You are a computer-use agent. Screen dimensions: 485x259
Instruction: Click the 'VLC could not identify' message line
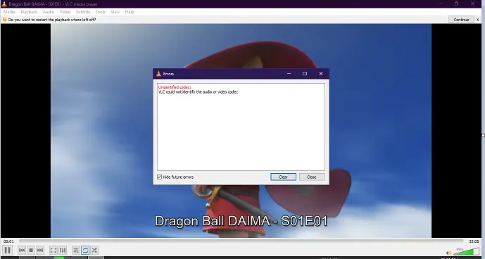tap(198, 92)
